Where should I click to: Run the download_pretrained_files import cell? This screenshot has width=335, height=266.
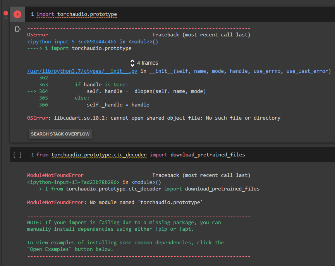17,155
